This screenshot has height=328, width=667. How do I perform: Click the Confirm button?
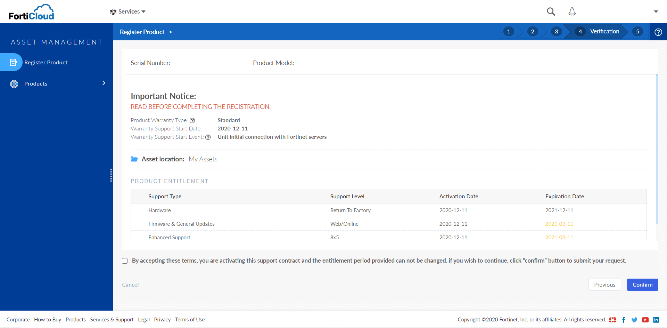(643, 285)
